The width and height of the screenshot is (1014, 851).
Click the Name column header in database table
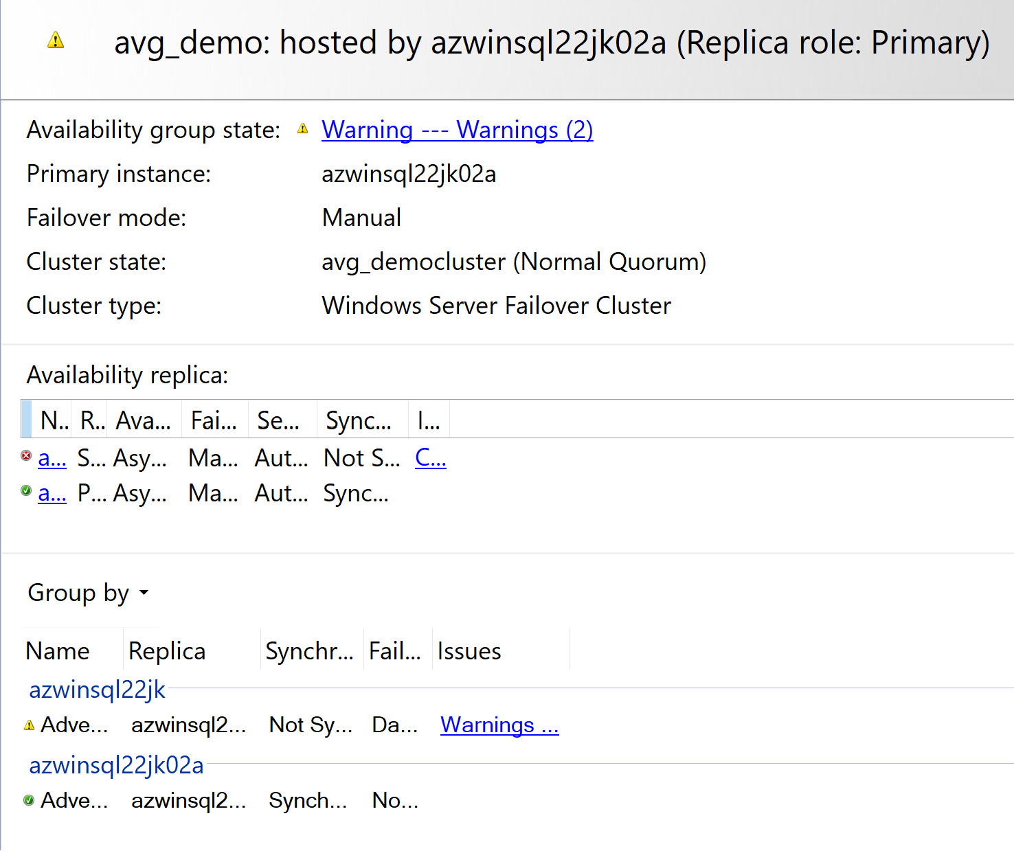(71, 650)
